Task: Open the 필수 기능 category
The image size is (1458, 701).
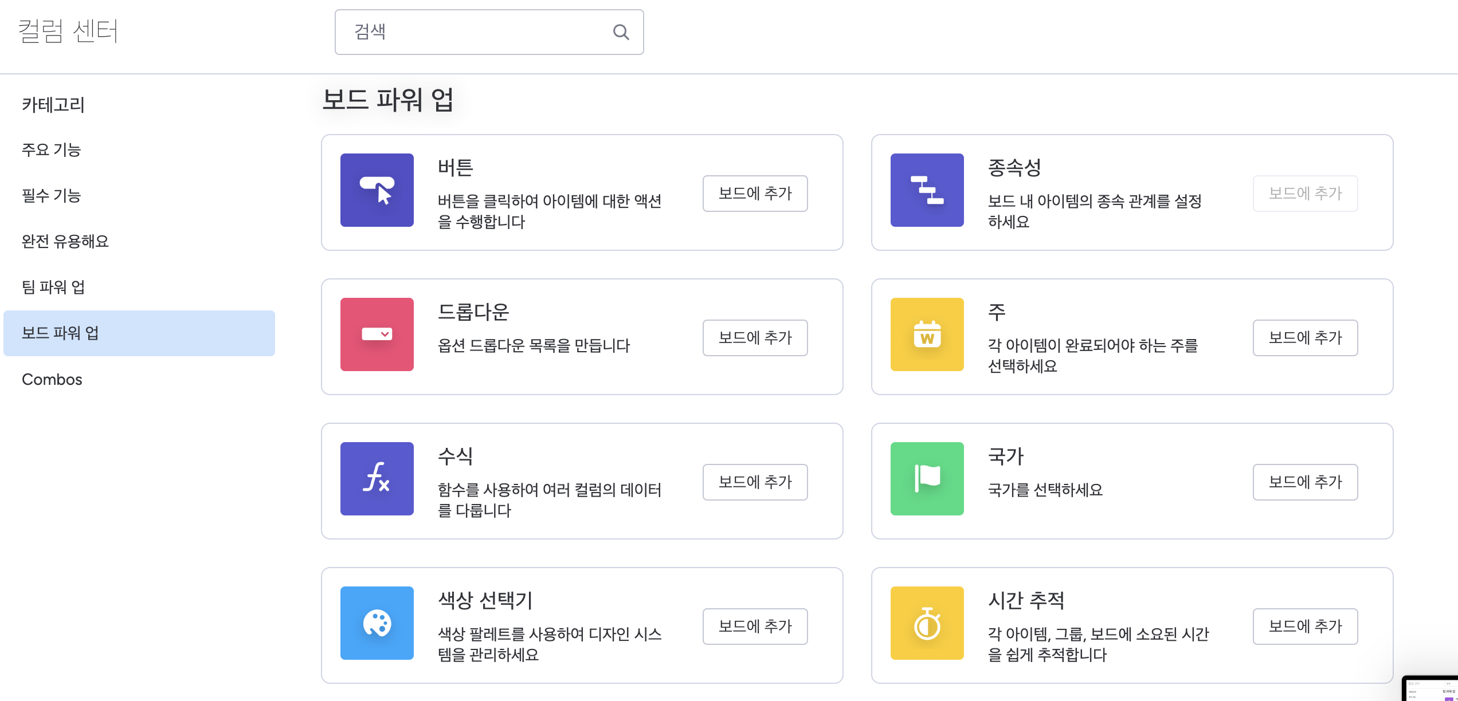Action: pyautogui.click(x=52, y=196)
